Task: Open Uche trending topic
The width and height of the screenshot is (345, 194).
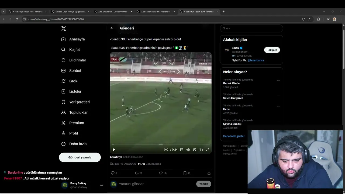Action: pyautogui.click(x=226, y=109)
